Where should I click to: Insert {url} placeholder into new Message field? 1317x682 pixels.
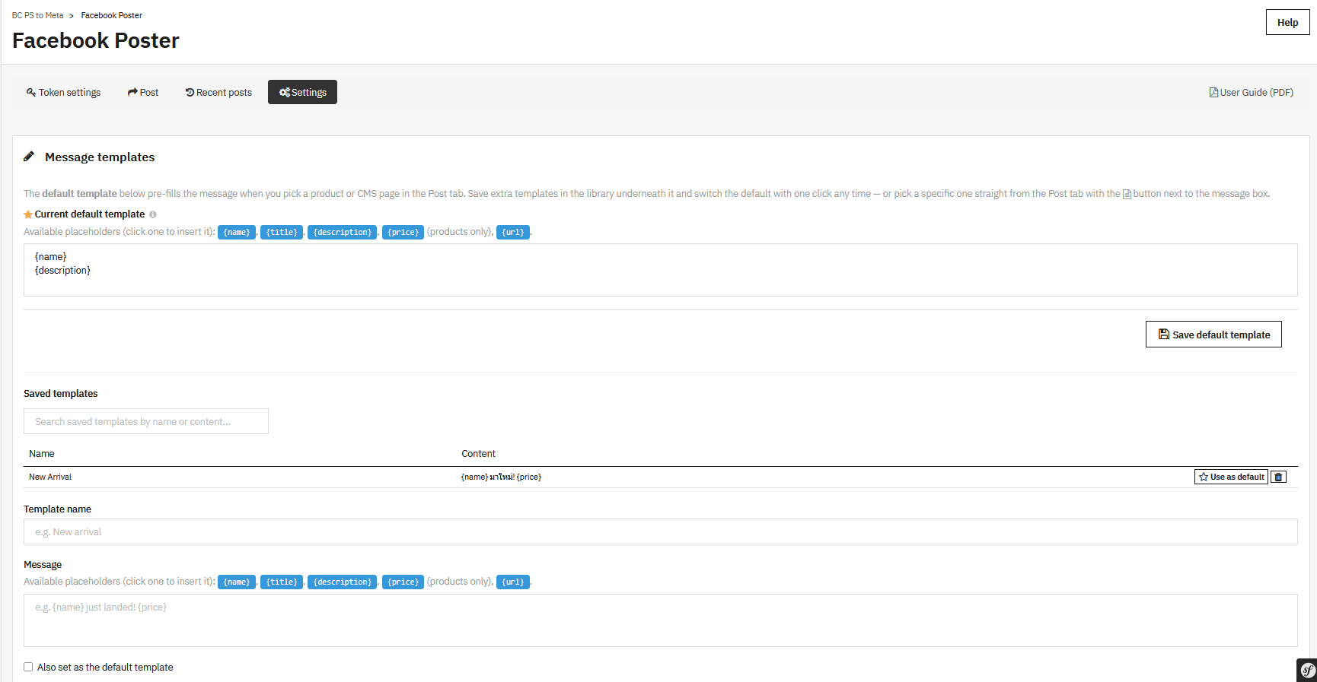513,582
